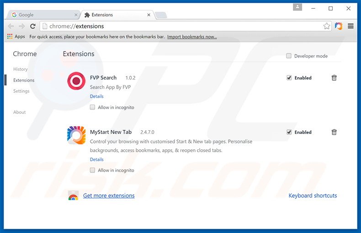The width and height of the screenshot is (361, 233).
Task: Open History in the Chrome sidebar
Action: pos(21,69)
